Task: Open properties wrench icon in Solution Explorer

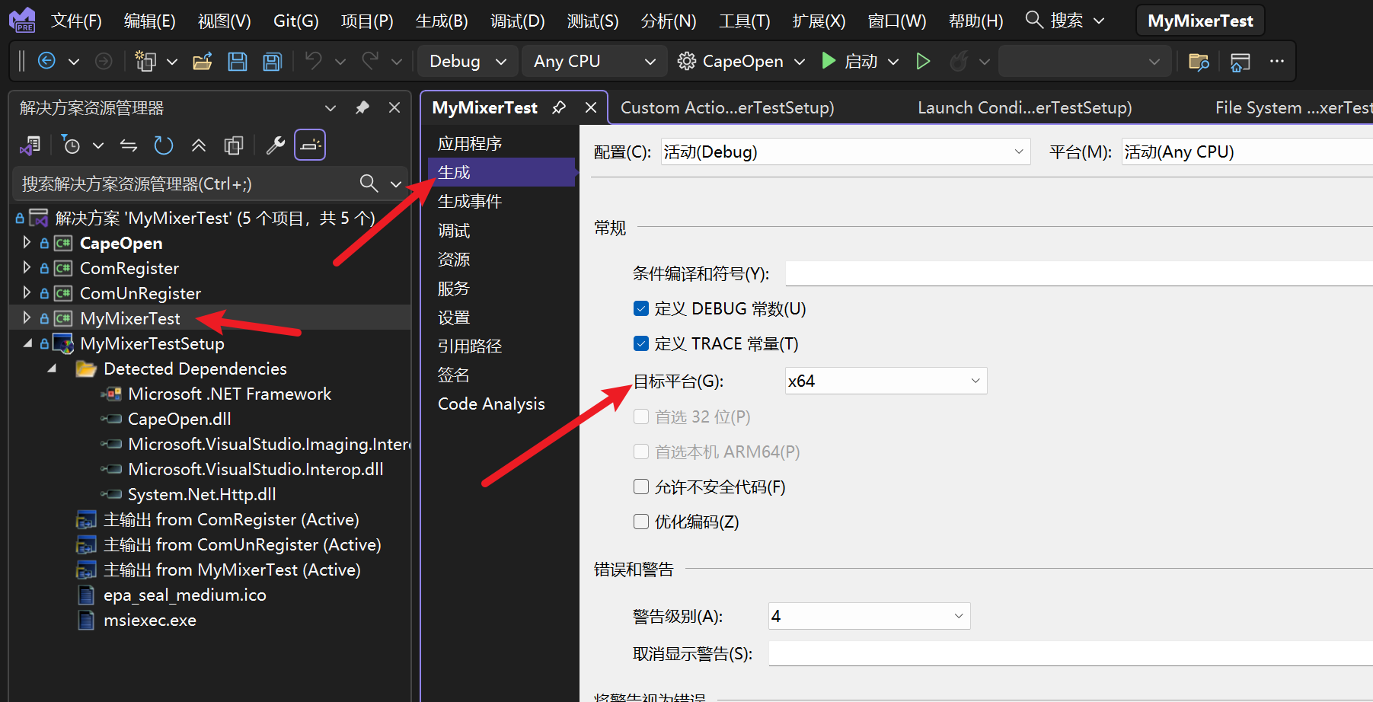Action: pos(275,145)
